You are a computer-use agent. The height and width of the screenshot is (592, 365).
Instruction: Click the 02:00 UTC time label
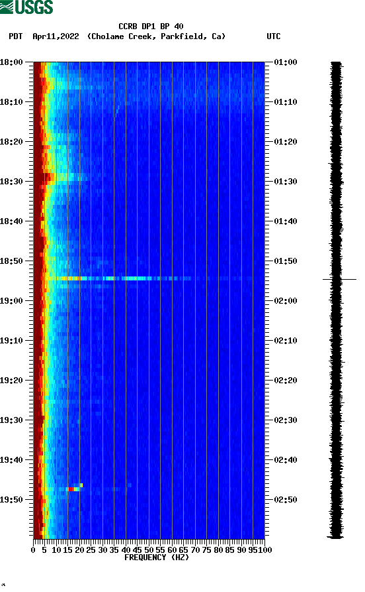[286, 301]
